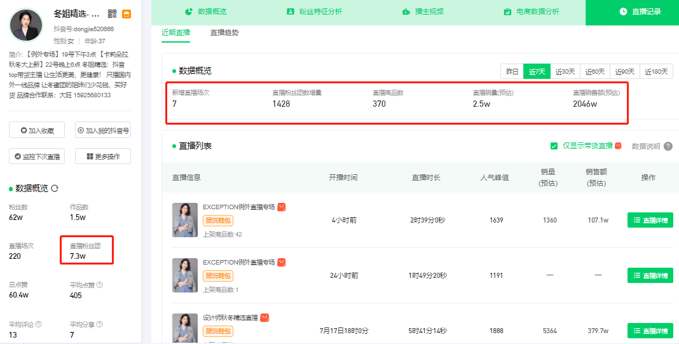
Task: Click sales amount 107.1w in first row
Action: pyautogui.click(x=598, y=220)
